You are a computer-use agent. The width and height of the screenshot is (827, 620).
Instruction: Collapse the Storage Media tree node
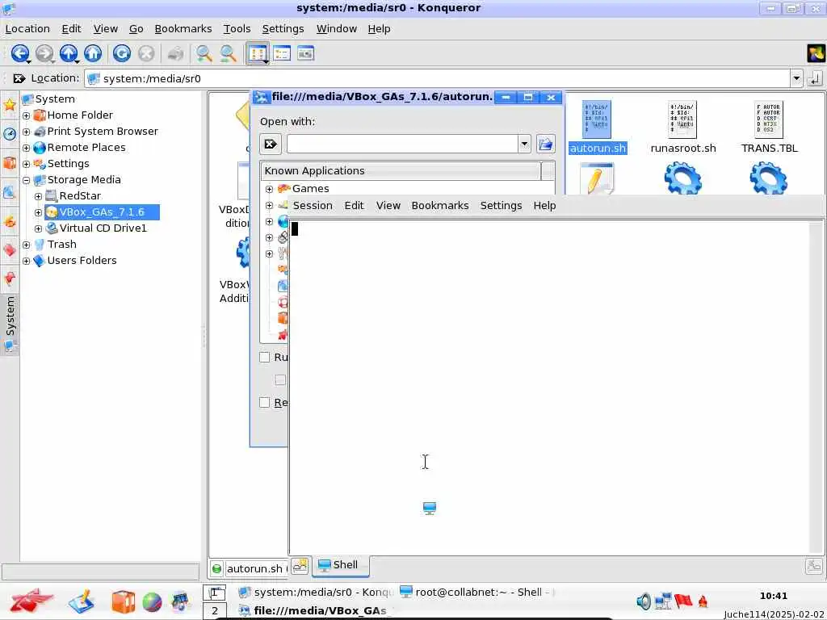[27, 180]
